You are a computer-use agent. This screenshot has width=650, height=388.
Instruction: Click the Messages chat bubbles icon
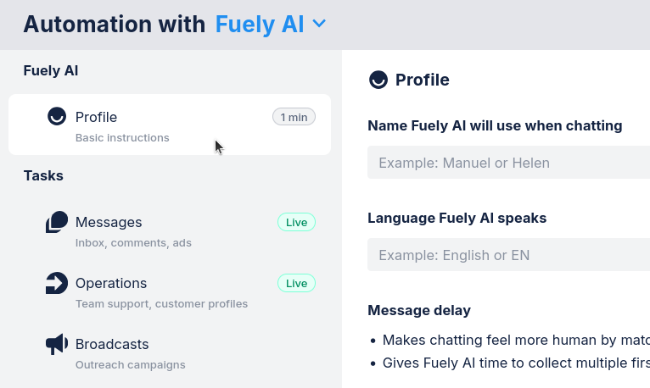click(x=57, y=222)
